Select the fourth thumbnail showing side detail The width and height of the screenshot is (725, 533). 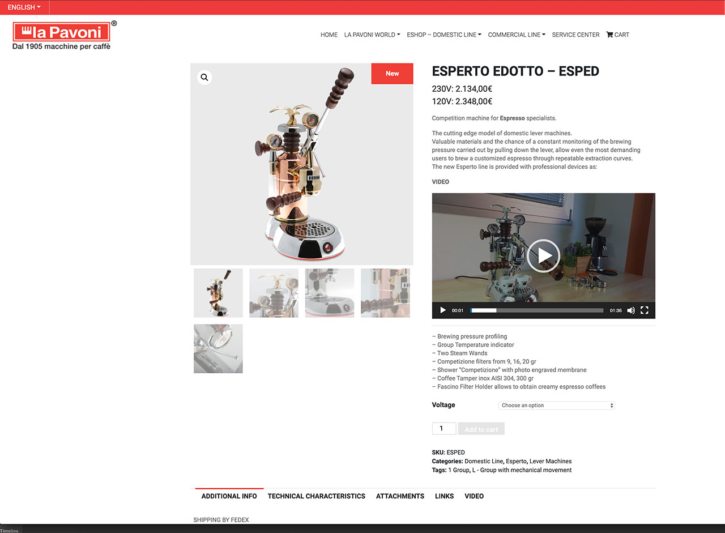pos(385,293)
